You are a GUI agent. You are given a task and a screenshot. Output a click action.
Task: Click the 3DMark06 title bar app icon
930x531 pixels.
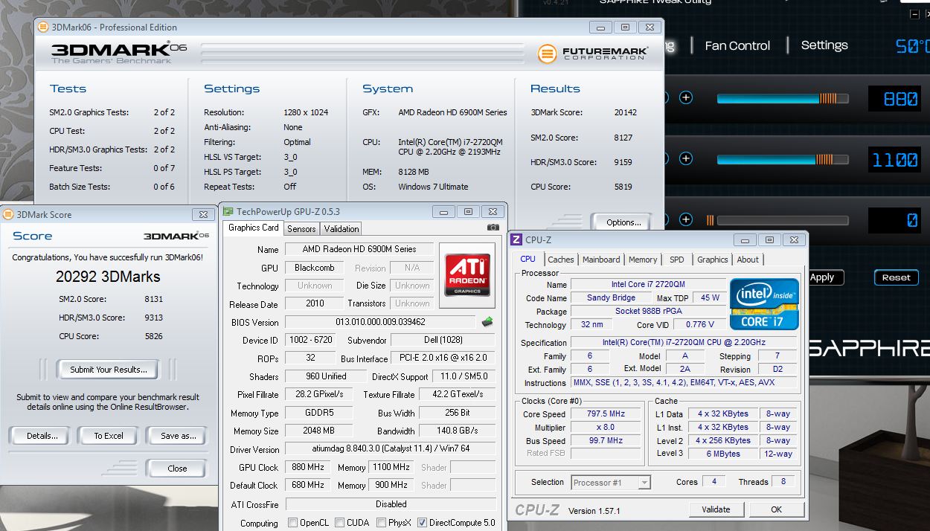click(x=42, y=28)
